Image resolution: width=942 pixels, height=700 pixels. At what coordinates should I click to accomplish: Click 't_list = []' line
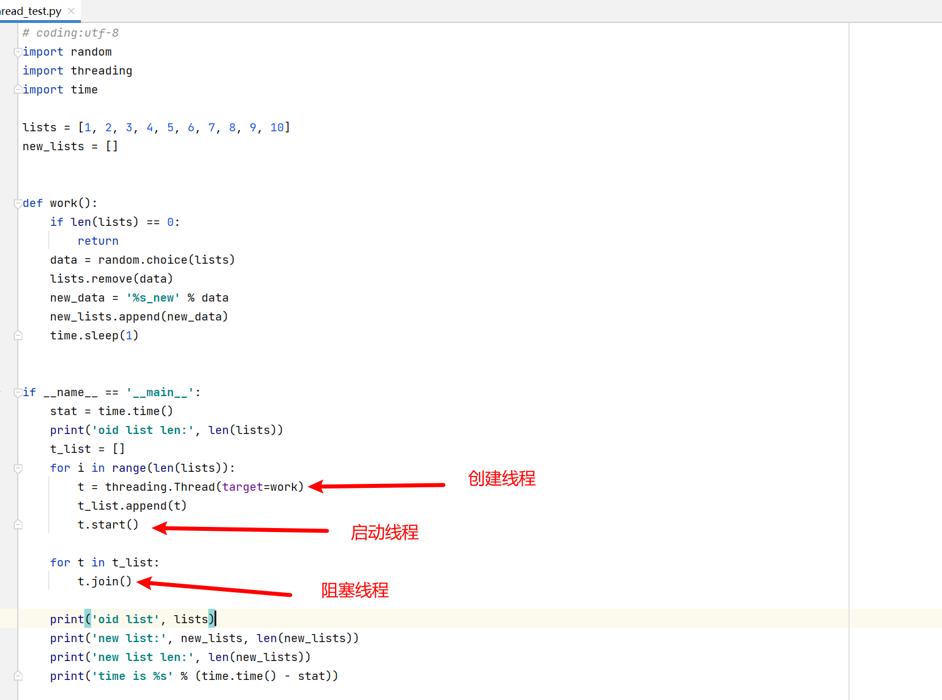(x=88, y=449)
